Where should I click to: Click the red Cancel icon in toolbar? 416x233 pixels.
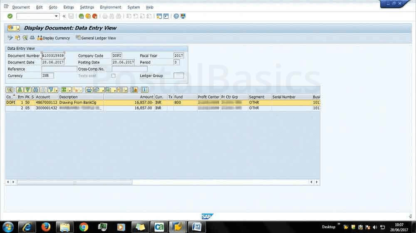[95, 16]
